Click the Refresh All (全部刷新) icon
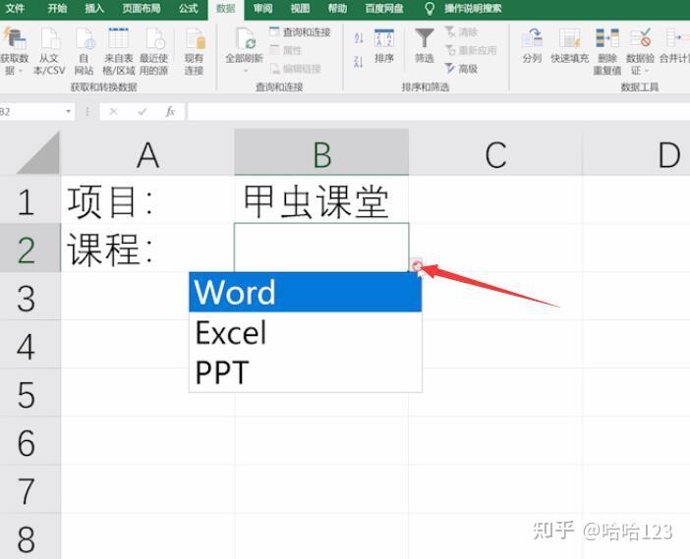690x559 pixels. coord(245,39)
